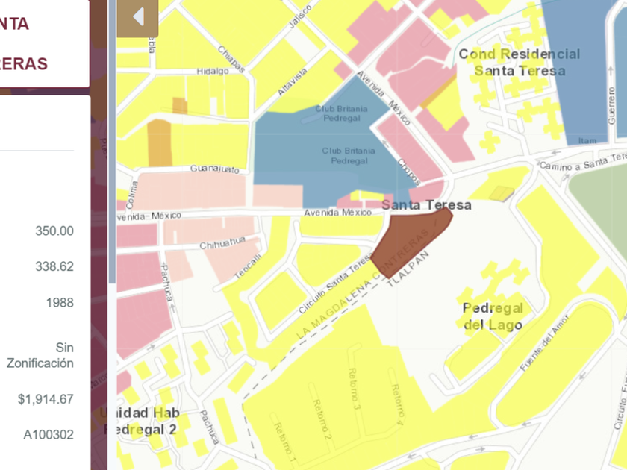Image resolution: width=627 pixels, height=470 pixels.
Task: Click the Retorno 2 street label
Action: click(x=322, y=421)
